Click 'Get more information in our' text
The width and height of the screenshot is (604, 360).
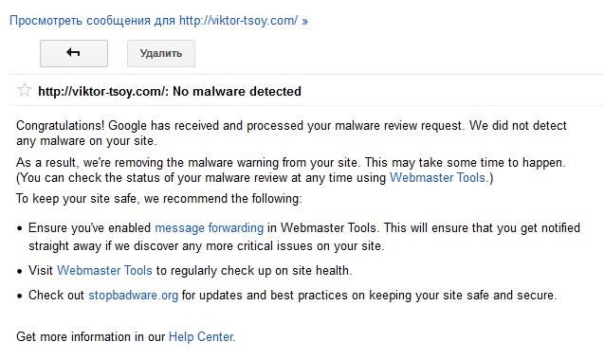point(90,336)
